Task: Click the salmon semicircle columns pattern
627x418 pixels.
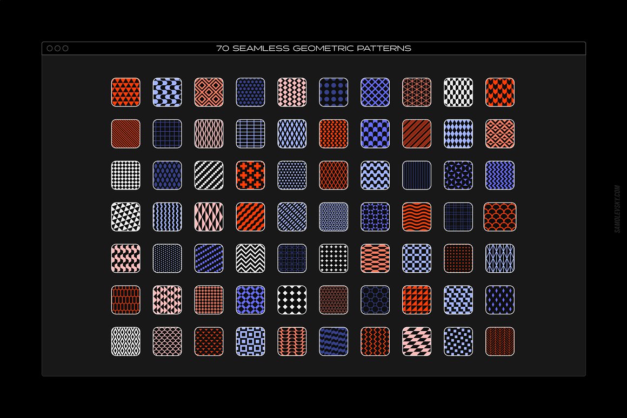Action: (292, 342)
